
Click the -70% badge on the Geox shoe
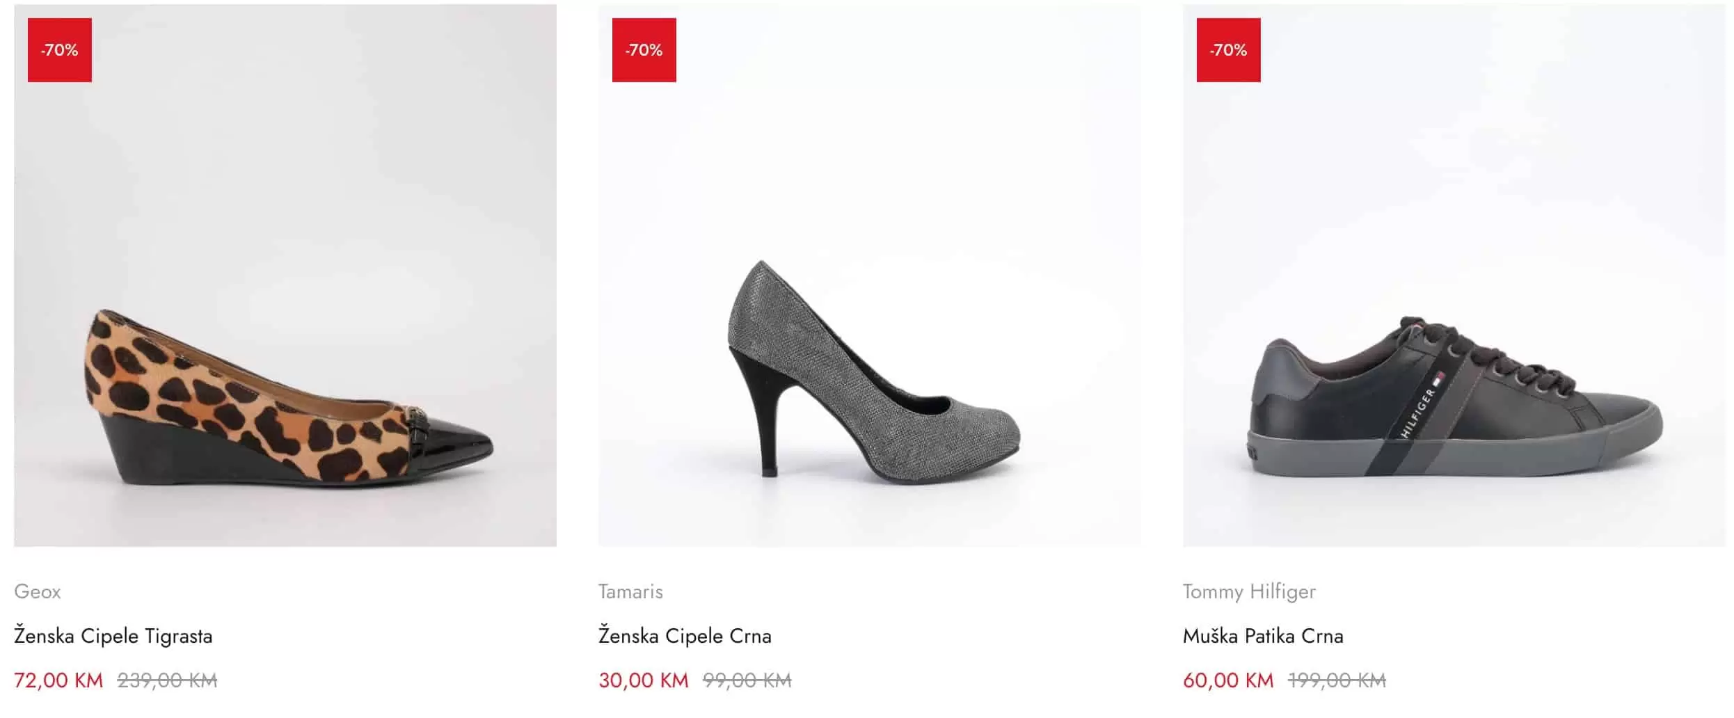(x=60, y=50)
